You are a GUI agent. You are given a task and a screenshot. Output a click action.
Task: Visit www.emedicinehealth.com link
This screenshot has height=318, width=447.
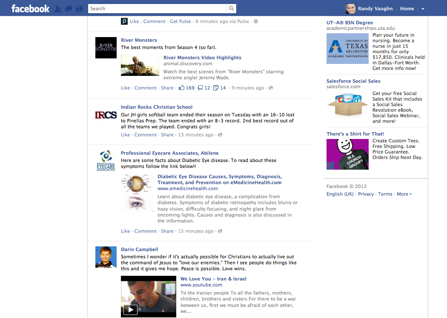point(188,189)
